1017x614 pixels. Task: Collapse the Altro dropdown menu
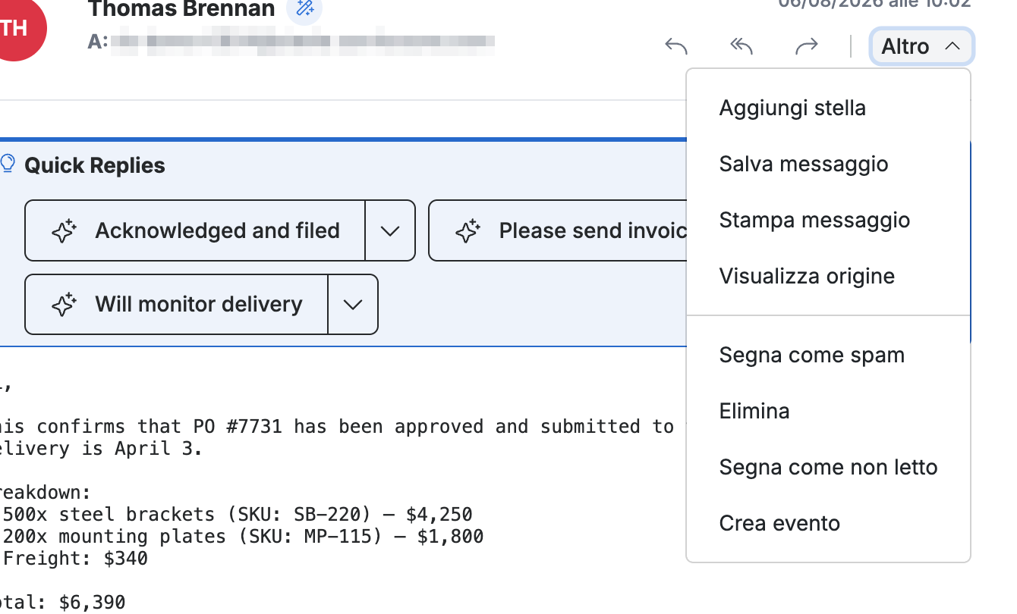(x=921, y=46)
